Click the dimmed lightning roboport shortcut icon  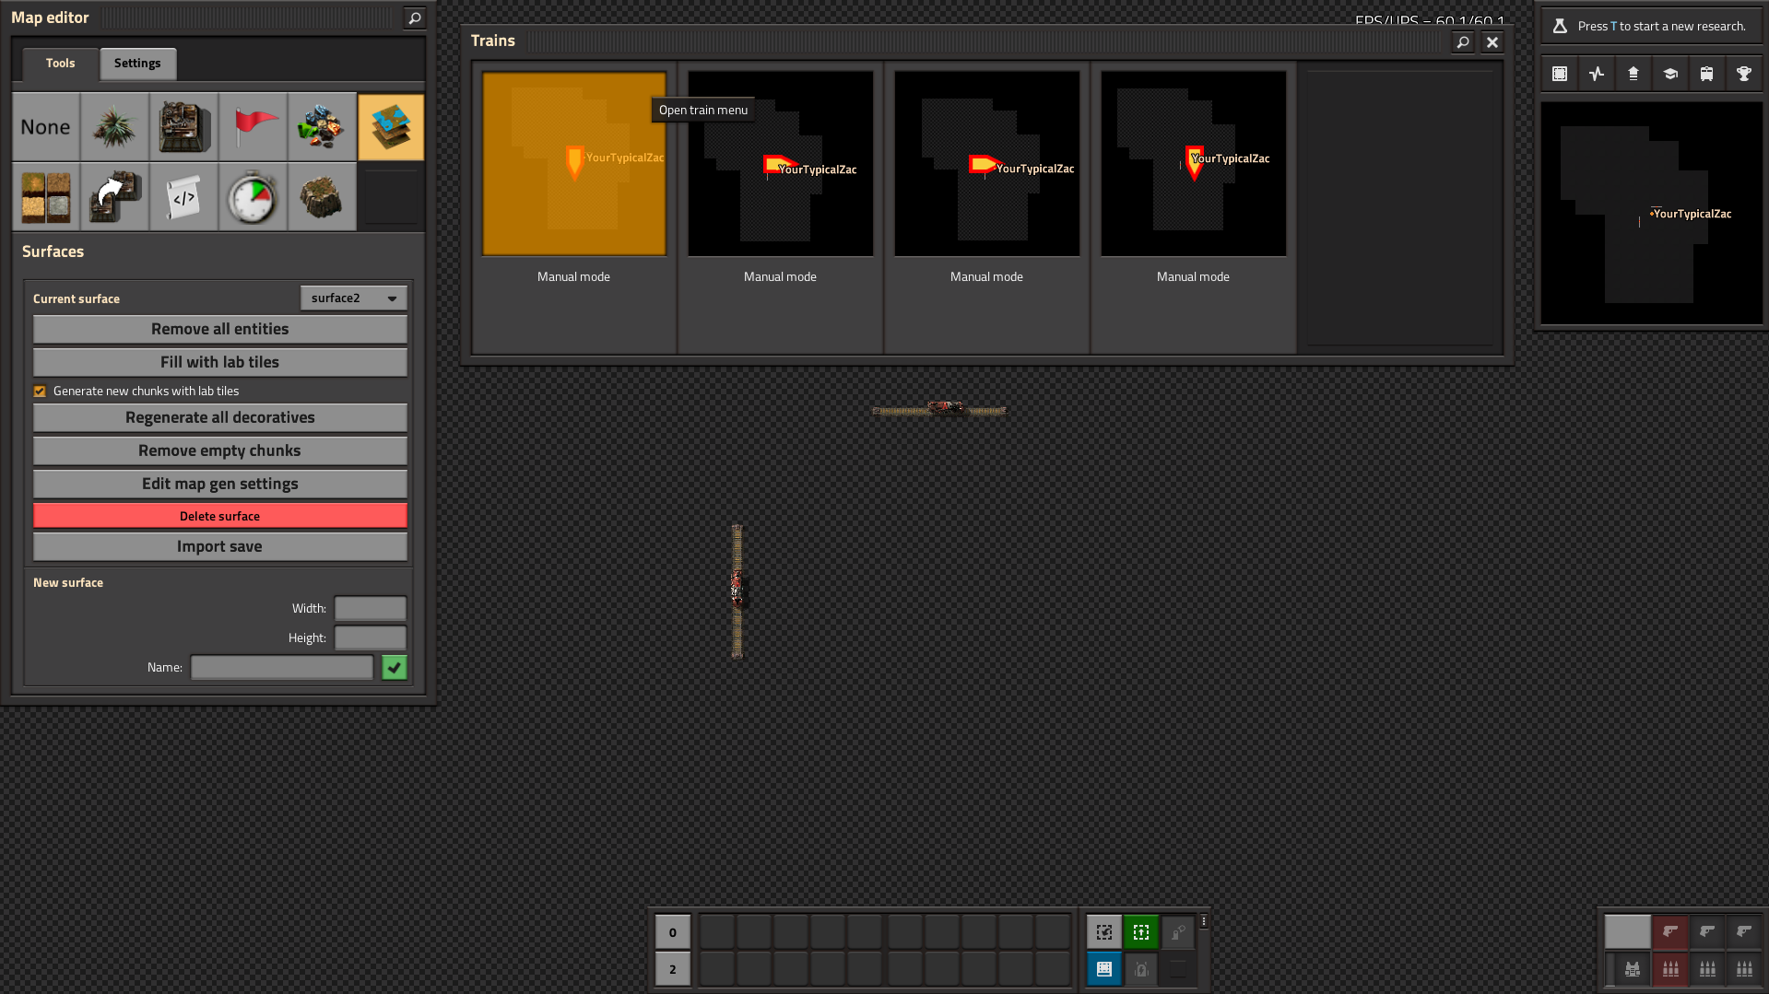pos(1141,969)
